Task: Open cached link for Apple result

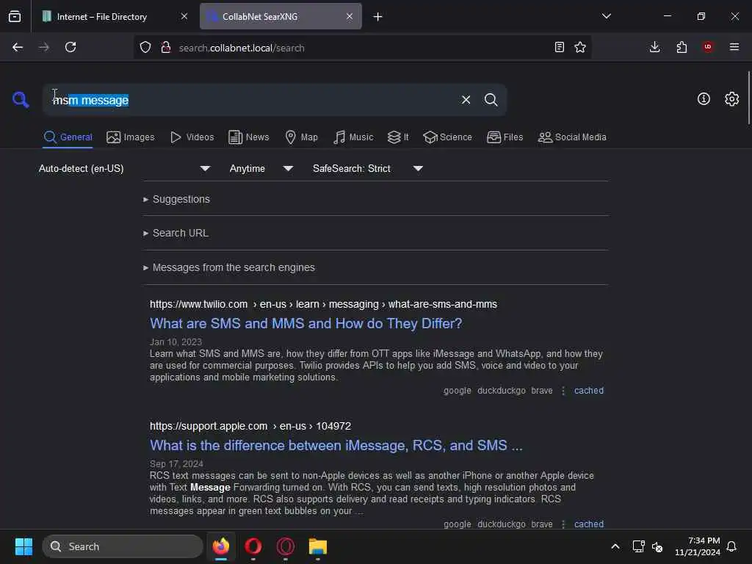Action: pyautogui.click(x=589, y=524)
